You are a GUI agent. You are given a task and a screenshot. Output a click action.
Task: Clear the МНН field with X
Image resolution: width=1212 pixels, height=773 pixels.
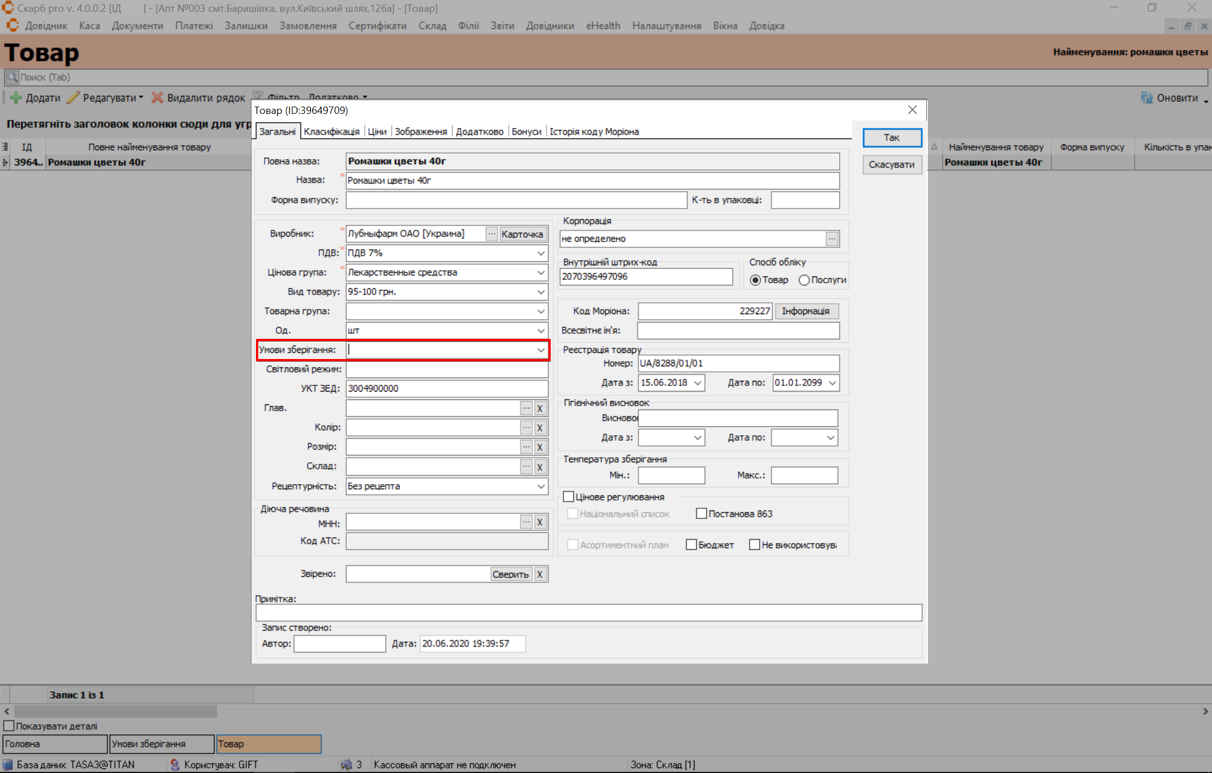click(x=539, y=522)
